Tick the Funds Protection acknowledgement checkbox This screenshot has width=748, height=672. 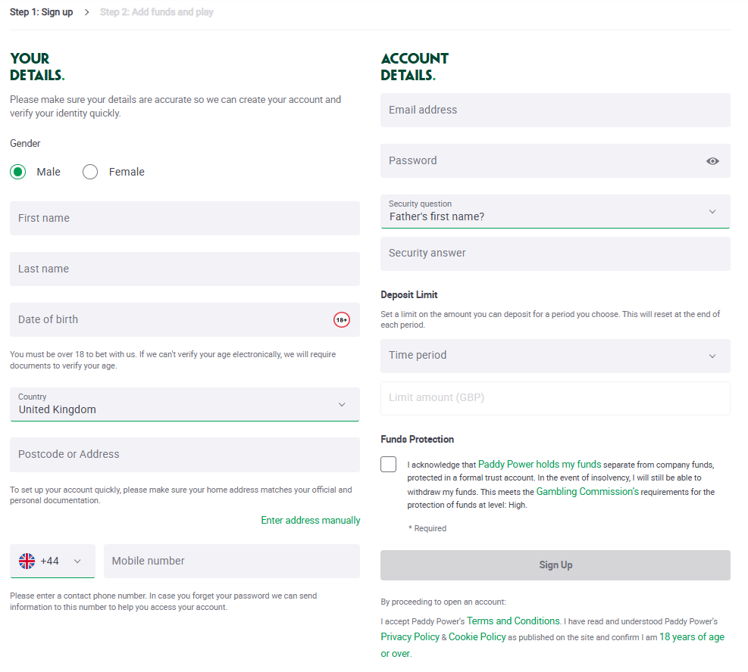(x=389, y=464)
